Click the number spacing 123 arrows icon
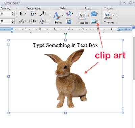The width and height of the screenshot is (135, 128). pyautogui.click(x=32, y=14)
